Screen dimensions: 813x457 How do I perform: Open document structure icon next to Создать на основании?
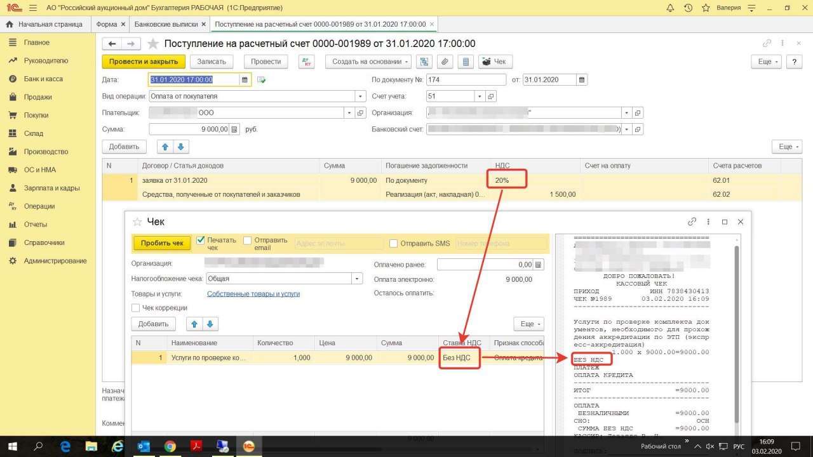(425, 62)
